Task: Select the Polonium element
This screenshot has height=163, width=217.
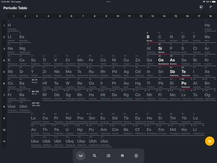Action: click(187, 83)
